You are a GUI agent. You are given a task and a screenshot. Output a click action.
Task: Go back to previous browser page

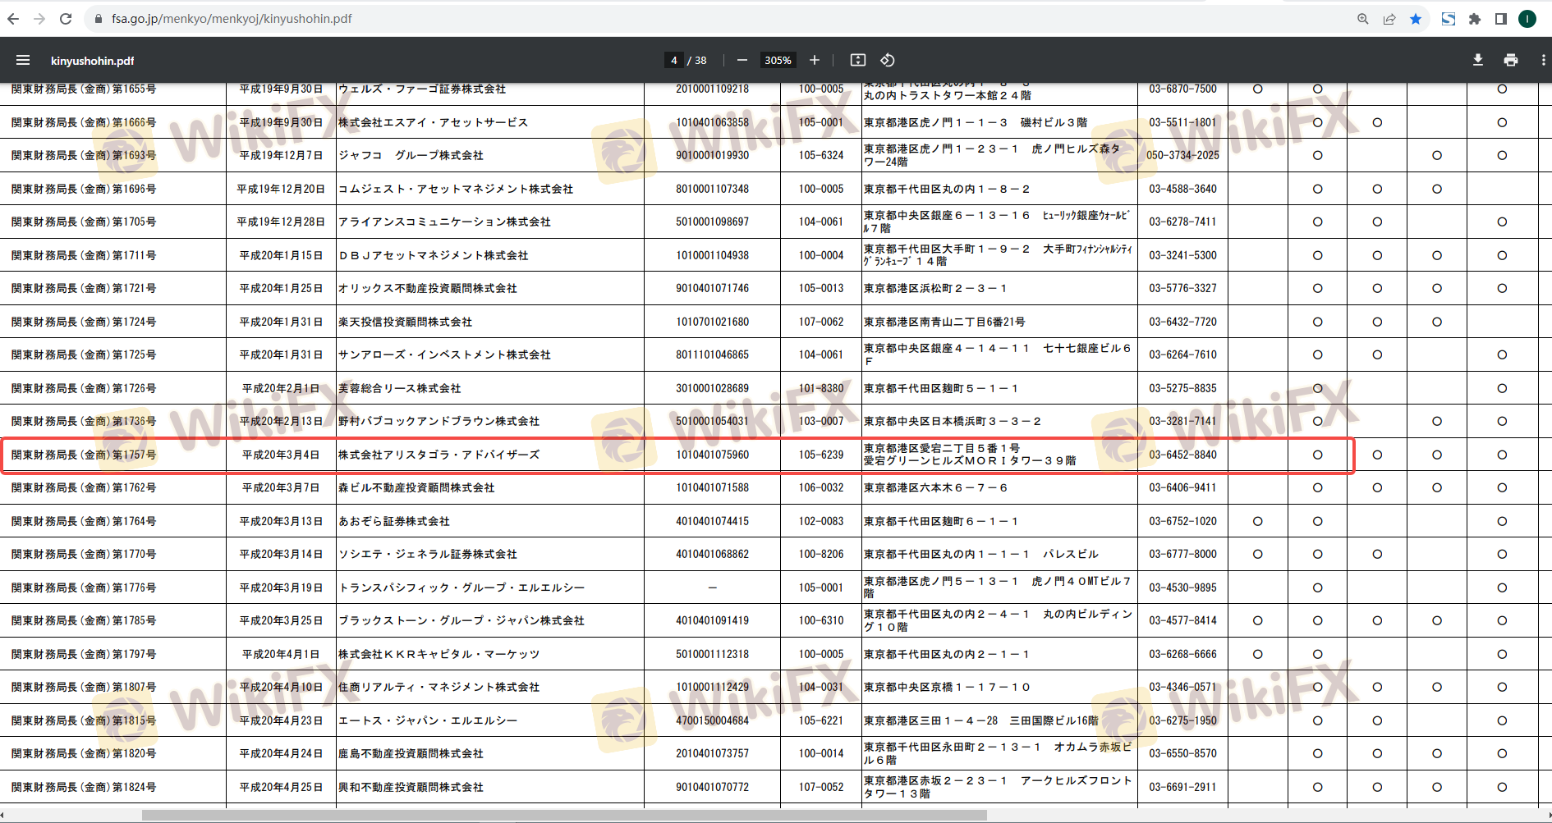(13, 18)
